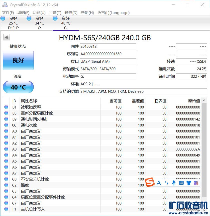Open the 帮助(H) menu
This screenshot has width=210, height=216.
pos(87,13)
